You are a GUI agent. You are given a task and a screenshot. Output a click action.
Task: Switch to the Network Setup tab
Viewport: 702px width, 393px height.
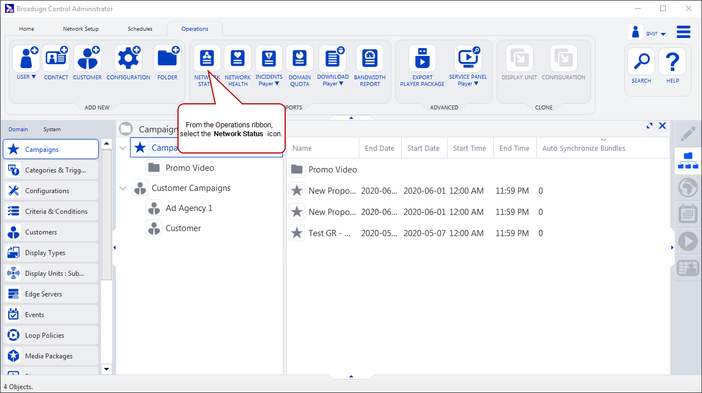pyautogui.click(x=81, y=29)
